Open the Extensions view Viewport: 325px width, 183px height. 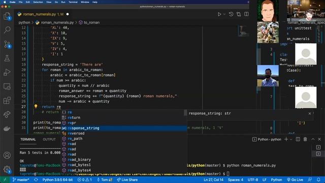[7, 101]
